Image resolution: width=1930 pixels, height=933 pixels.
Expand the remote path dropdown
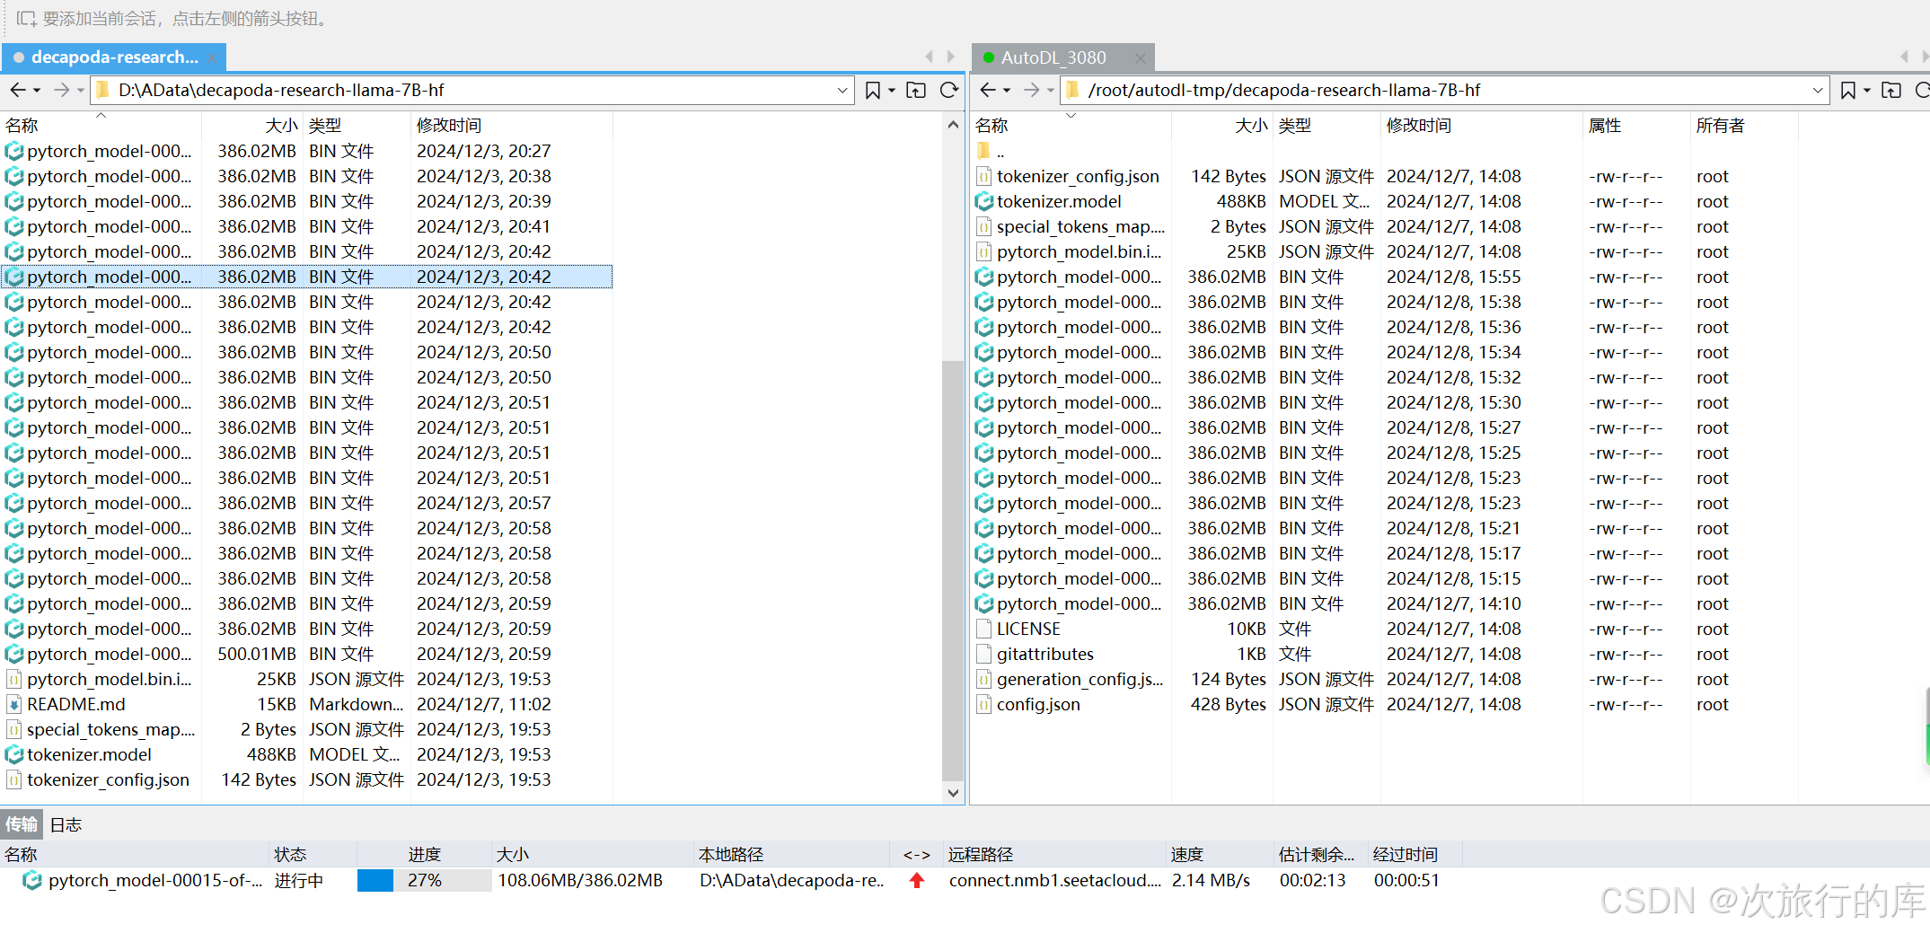(1818, 90)
